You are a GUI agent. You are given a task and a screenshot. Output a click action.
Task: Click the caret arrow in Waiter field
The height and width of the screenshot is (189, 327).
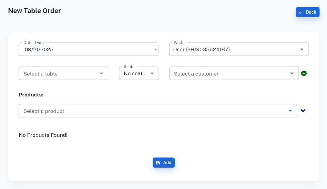pyautogui.click(x=302, y=49)
